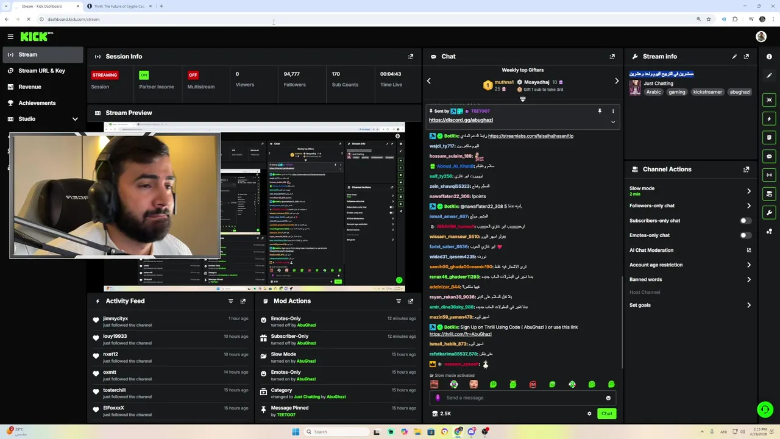The image size is (780, 439).
Task: Switch to the Thrill browser tab
Action: pyautogui.click(x=119, y=6)
